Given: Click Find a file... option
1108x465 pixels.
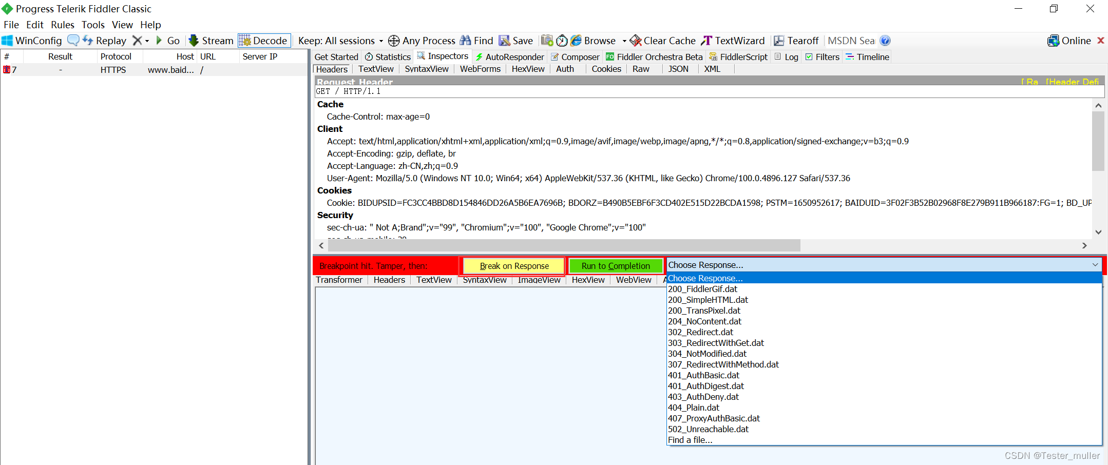Looking at the screenshot, I should pos(884,440).
